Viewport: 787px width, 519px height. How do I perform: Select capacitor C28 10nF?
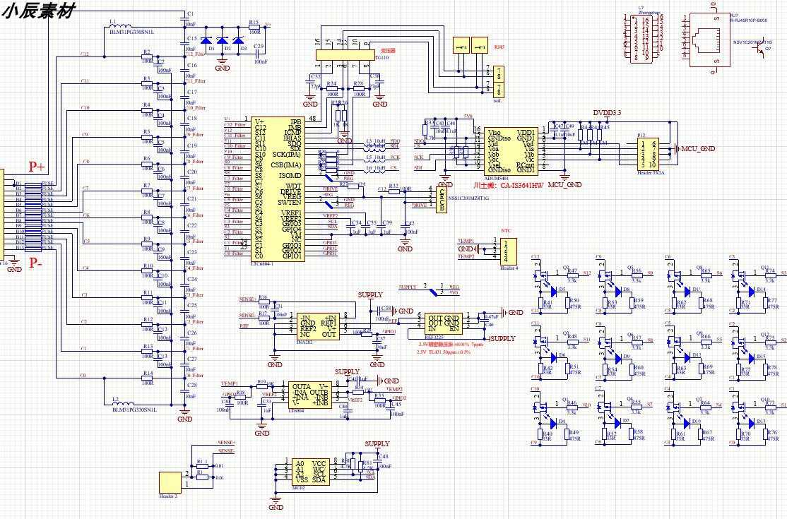pyautogui.click(x=184, y=390)
